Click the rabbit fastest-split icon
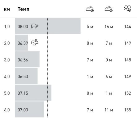Viewport: 137px width, 123px height. [35, 42]
